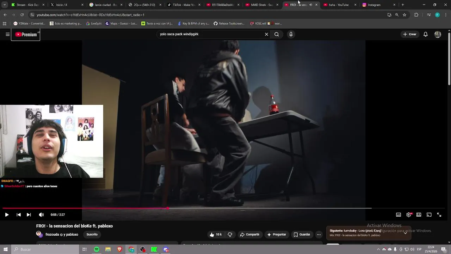Switch to the TikTok - Make Your Day tab
This screenshot has width=451, height=254.
[x=183, y=5]
